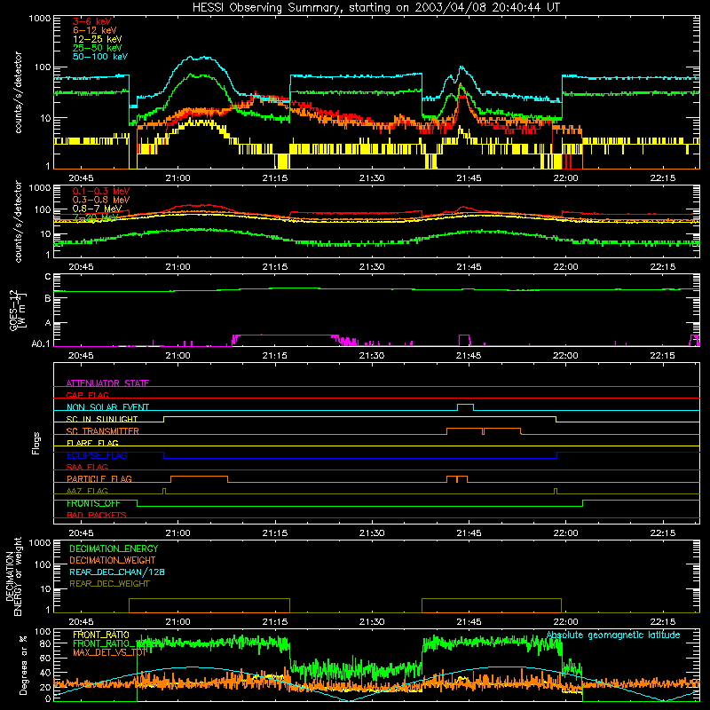Click the PARTICLE_FLAG label
This screenshot has height=710, width=710.
(99, 478)
